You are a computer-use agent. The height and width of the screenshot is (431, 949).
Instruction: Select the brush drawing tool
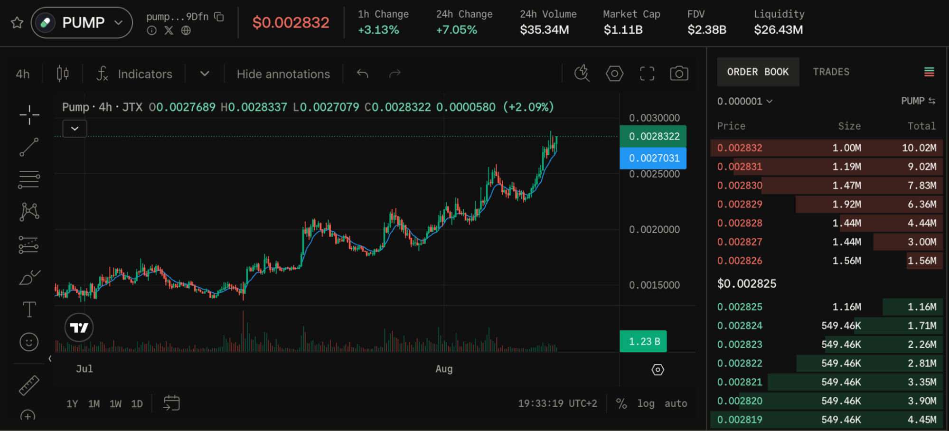(x=29, y=277)
